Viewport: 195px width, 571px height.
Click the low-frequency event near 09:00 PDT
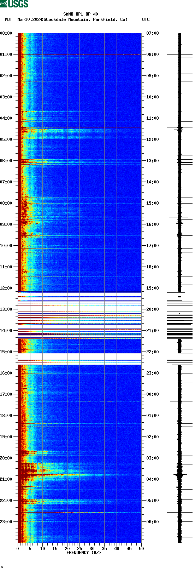click(30, 222)
